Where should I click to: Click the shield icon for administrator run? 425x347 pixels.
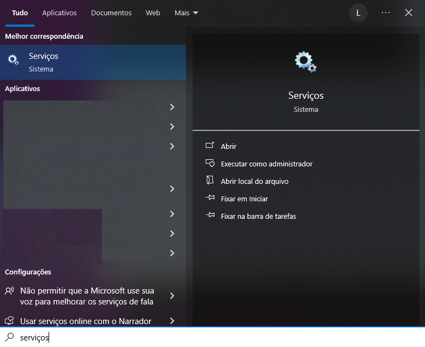(210, 163)
